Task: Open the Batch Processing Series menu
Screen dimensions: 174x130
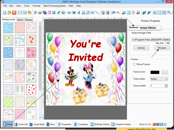Action: 54,6
